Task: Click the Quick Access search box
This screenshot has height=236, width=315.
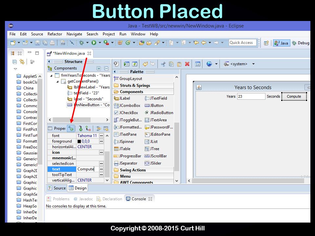Action: 242,43
